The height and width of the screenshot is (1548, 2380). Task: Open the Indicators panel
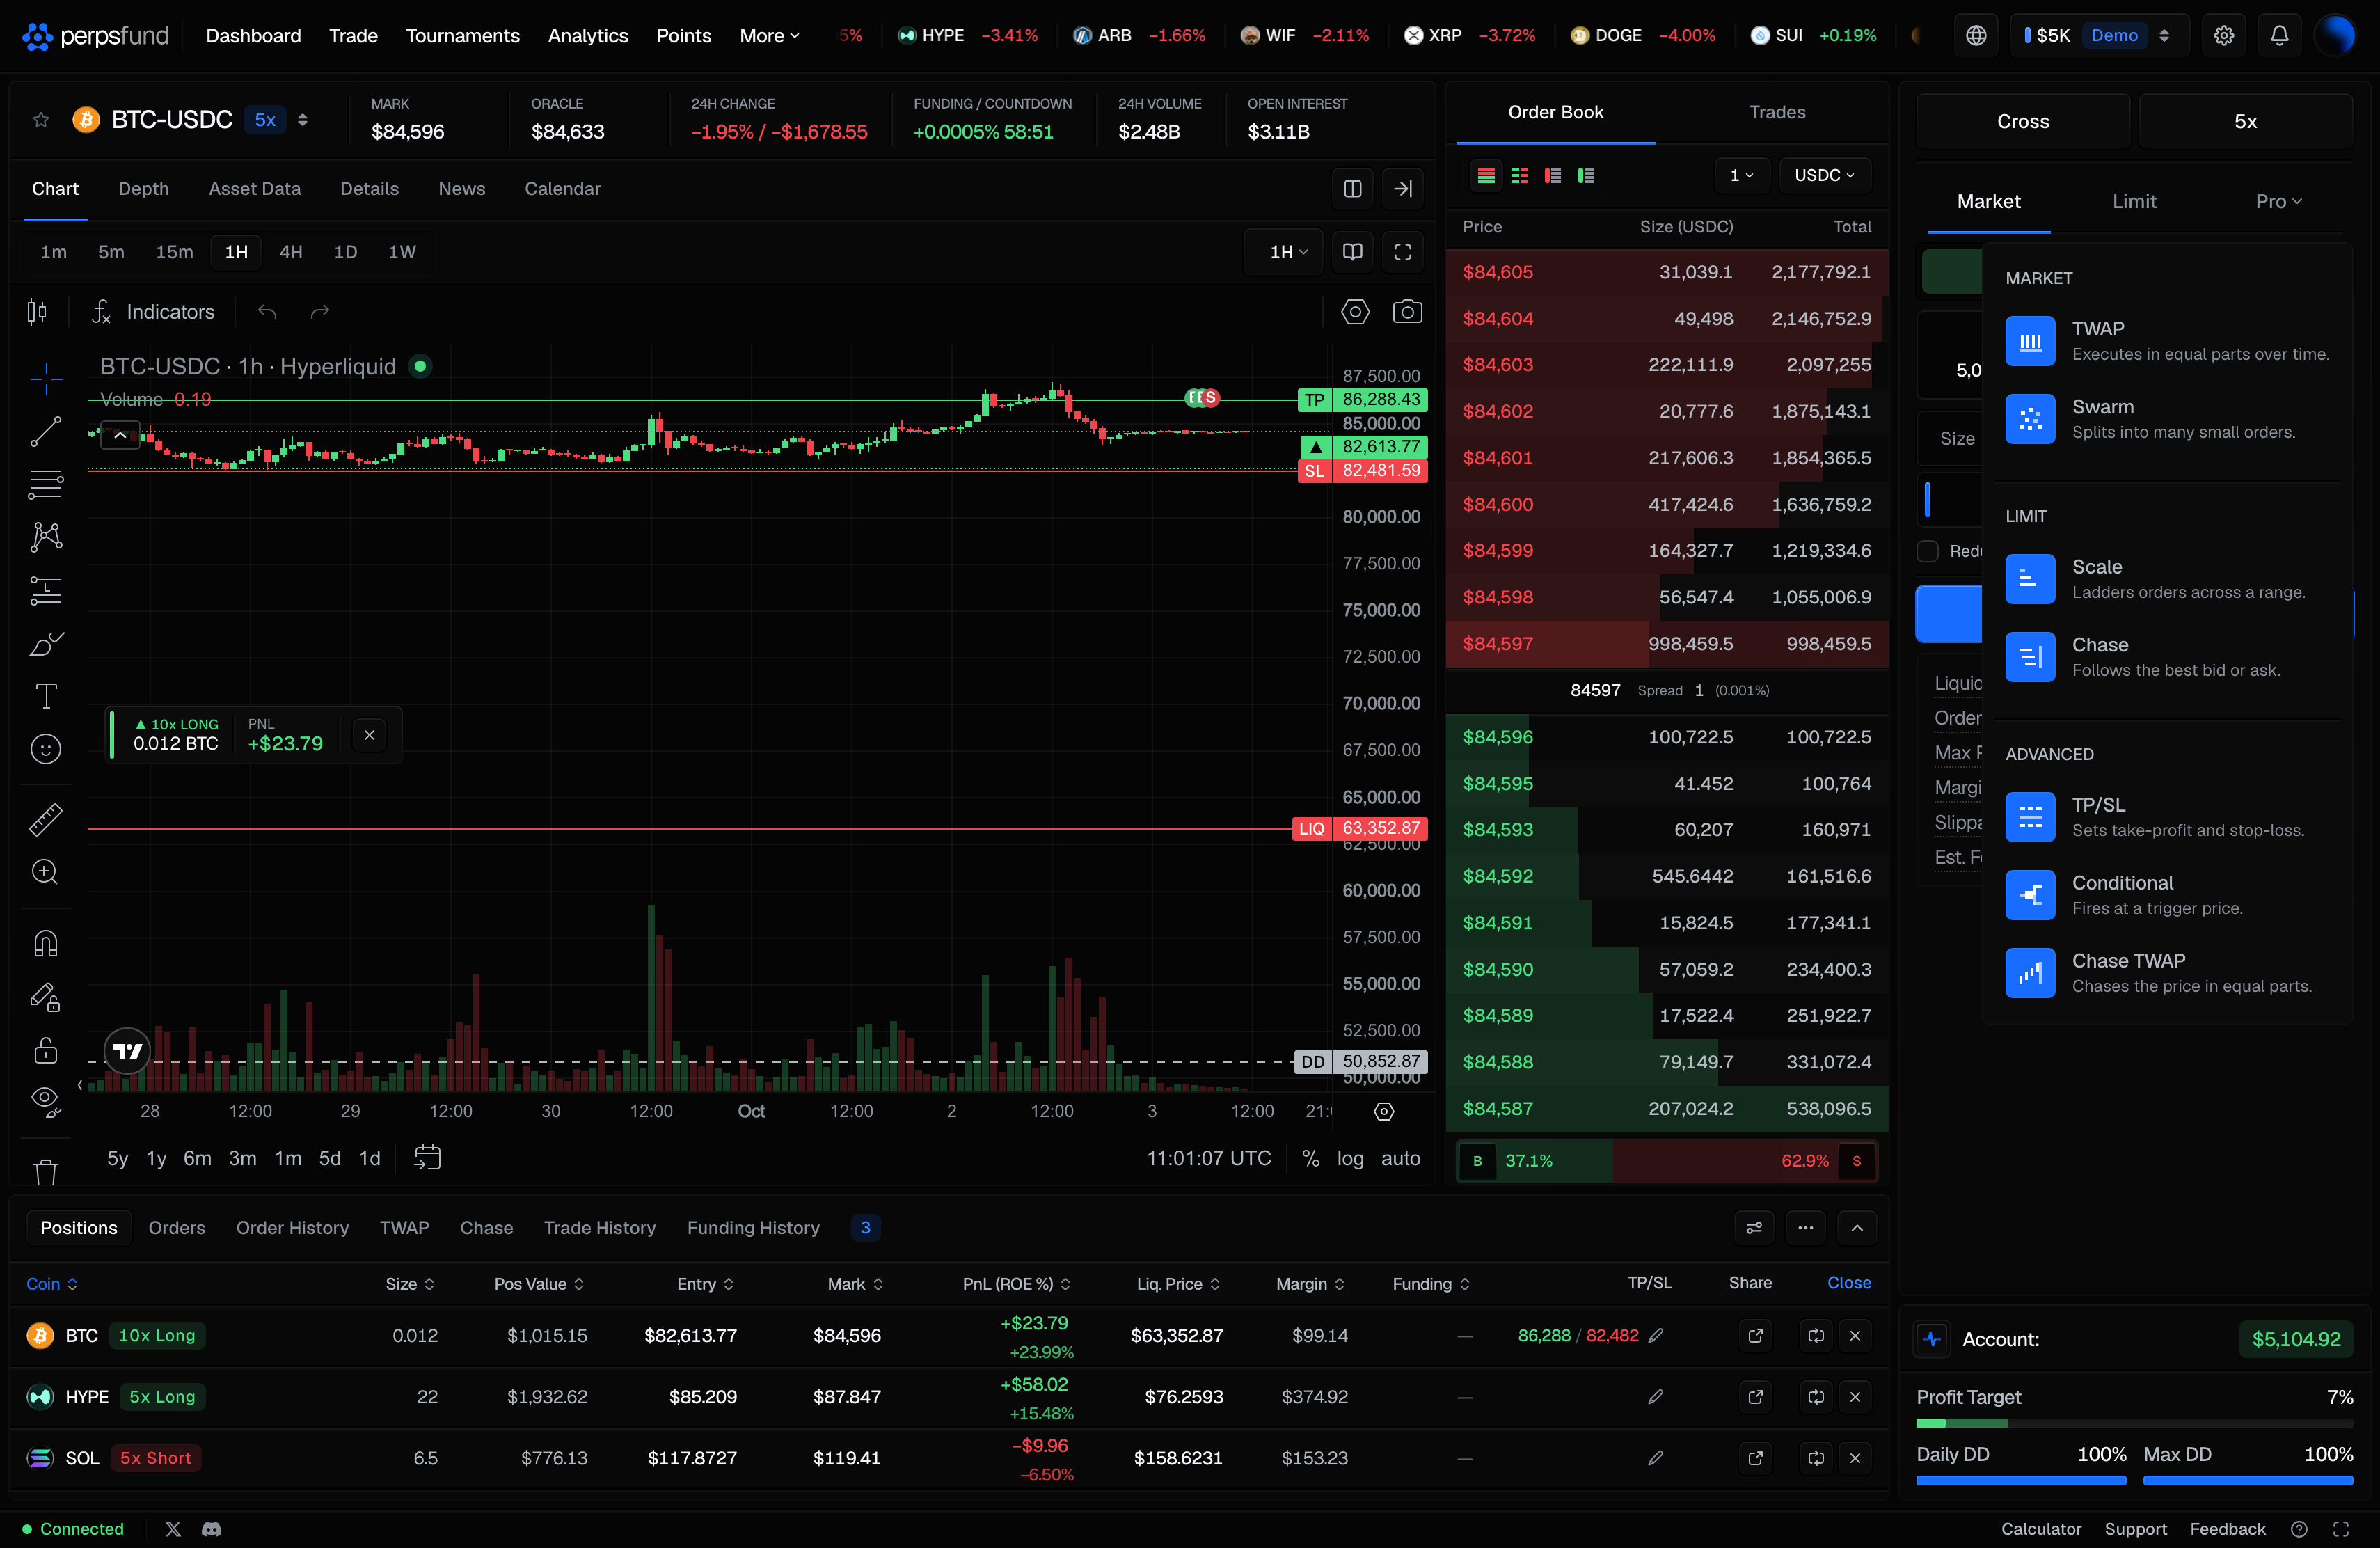click(153, 312)
